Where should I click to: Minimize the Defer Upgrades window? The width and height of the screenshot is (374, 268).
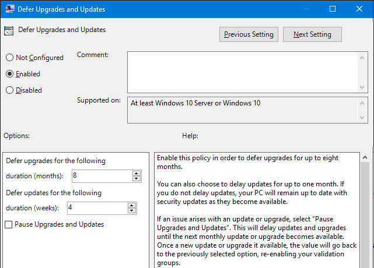(306, 9)
